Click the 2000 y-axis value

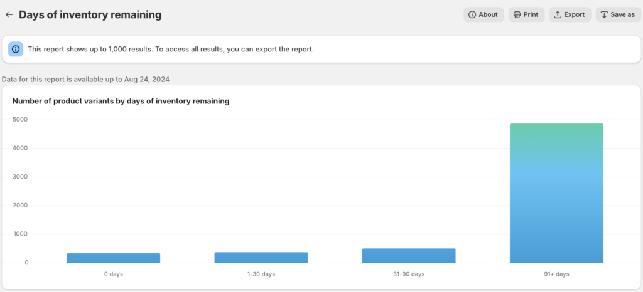click(x=21, y=206)
